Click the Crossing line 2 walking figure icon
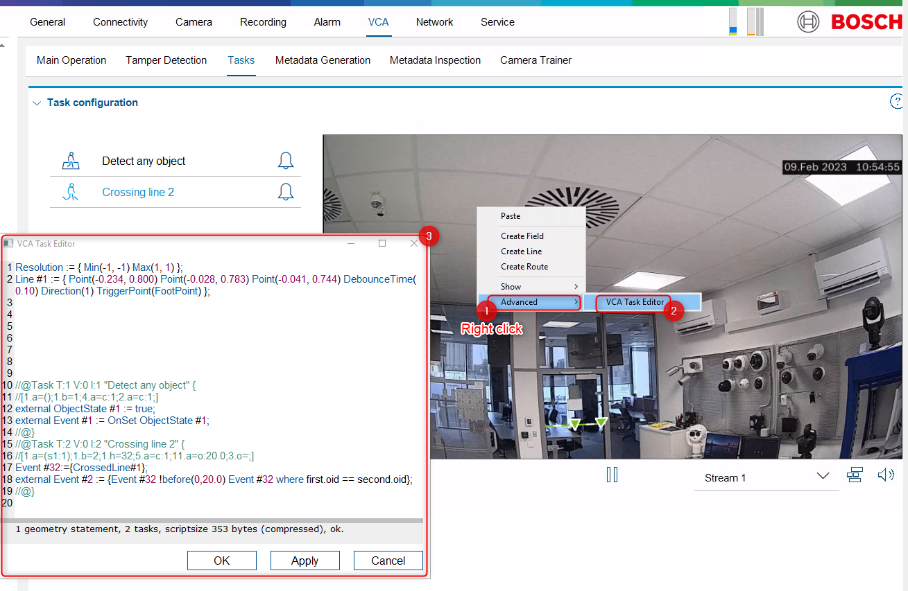The width and height of the screenshot is (908, 591). (x=71, y=193)
